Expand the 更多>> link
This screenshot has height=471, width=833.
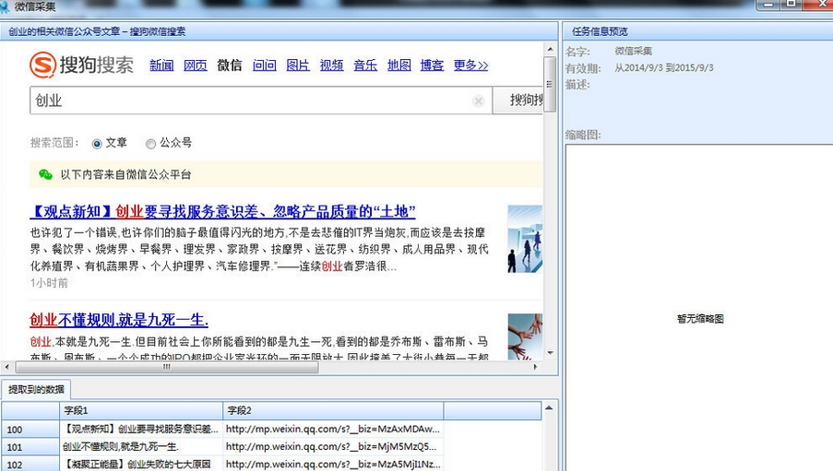pyautogui.click(x=470, y=65)
